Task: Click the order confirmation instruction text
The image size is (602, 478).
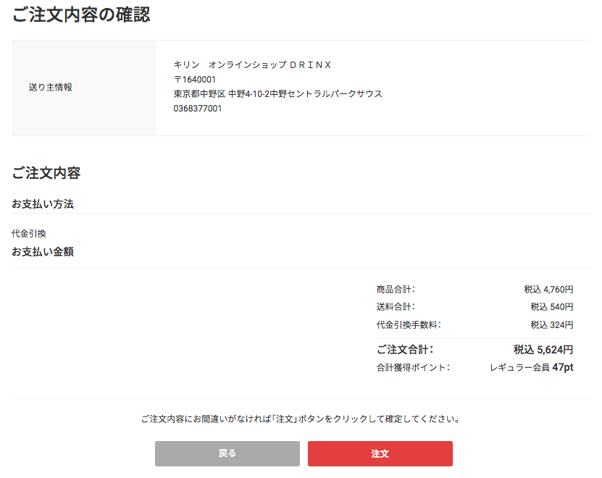Action: click(x=301, y=419)
